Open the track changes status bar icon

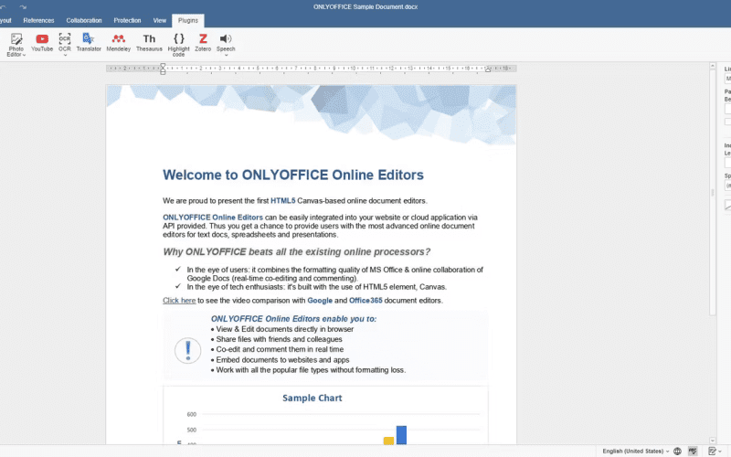[x=712, y=451]
